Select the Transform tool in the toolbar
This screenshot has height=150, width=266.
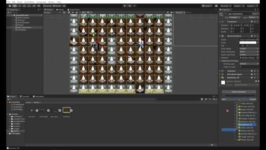coord(34,6)
